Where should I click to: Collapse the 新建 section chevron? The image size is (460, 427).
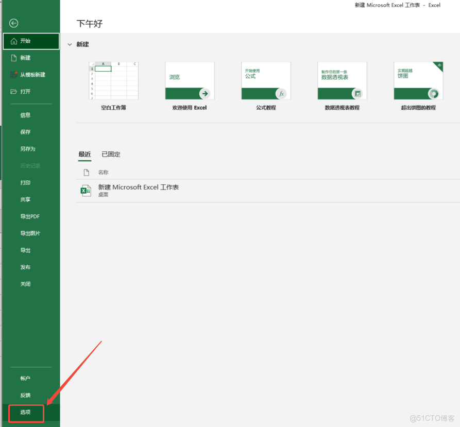tap(70, 45)
